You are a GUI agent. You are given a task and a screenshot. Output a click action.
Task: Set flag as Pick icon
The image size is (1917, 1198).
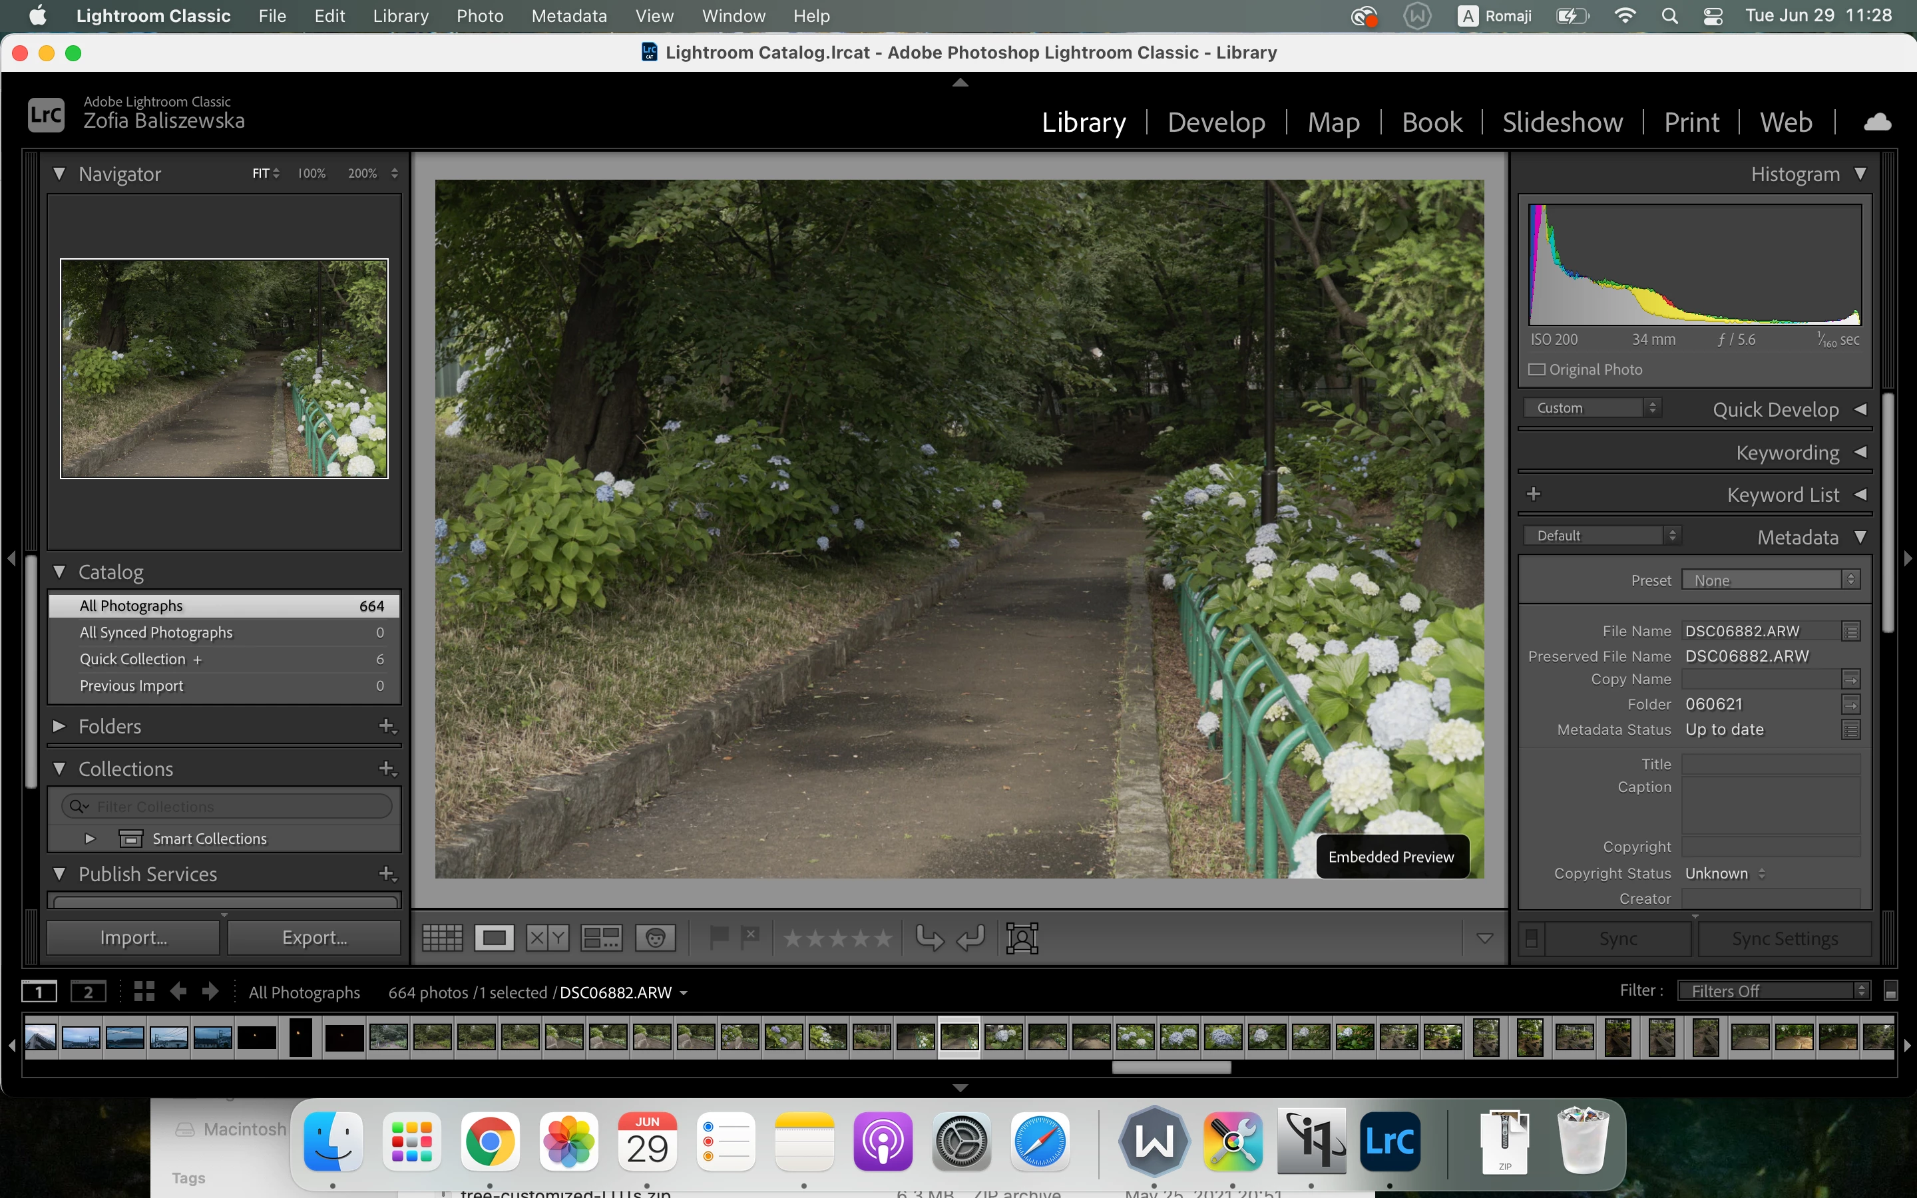click(x=718, y=937)
